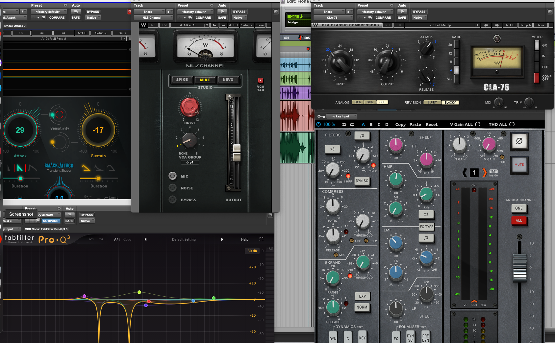The height and width of the screenshot is (343, 555).
Task: Enable the MIC switch in NLS Channel
Action: click(172, 176)
